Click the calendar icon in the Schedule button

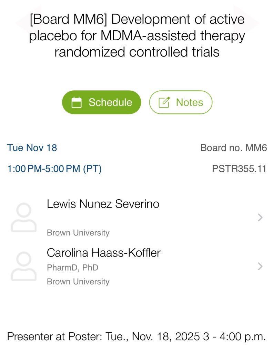click(77, 102)
